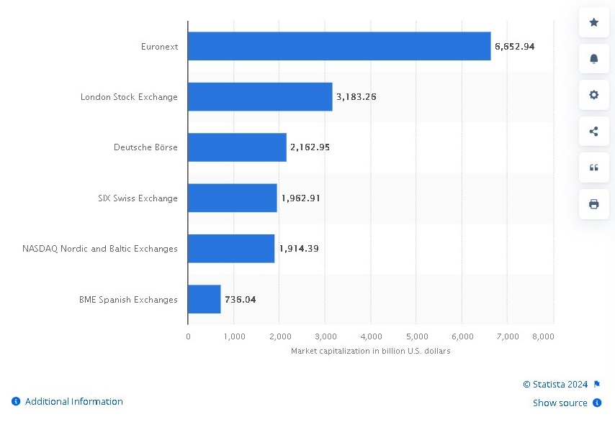The image size is (615, 422).
Task: Click info icon beside Additional Information
Action: coord(16,402)
